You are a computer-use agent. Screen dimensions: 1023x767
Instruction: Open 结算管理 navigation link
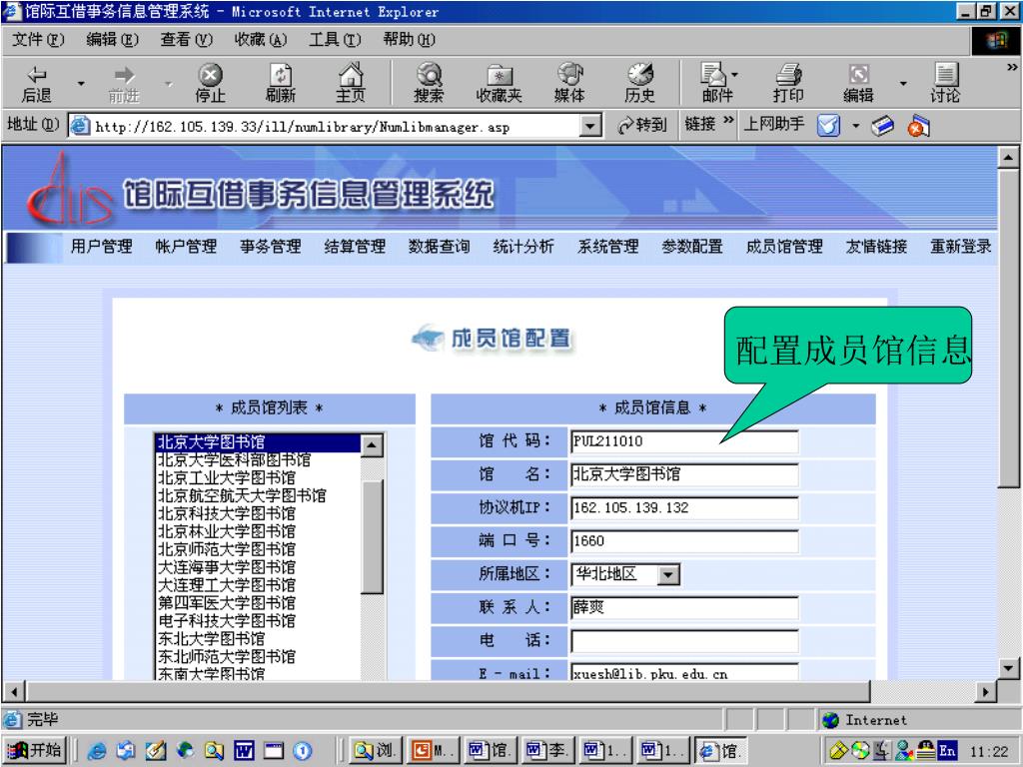coord(355,247)
